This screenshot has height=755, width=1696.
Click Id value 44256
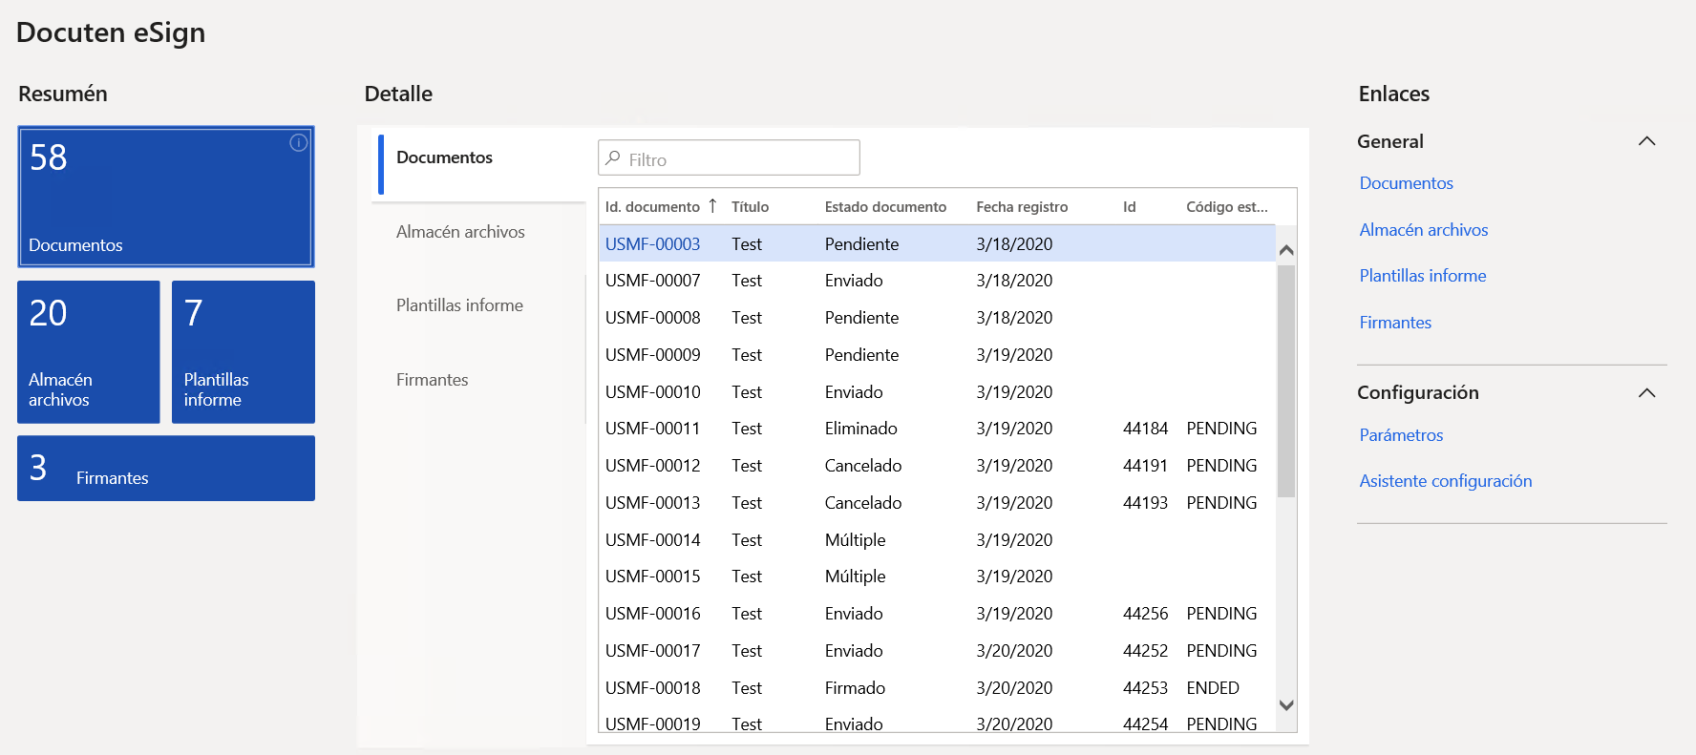click(x=1145, y=614)
